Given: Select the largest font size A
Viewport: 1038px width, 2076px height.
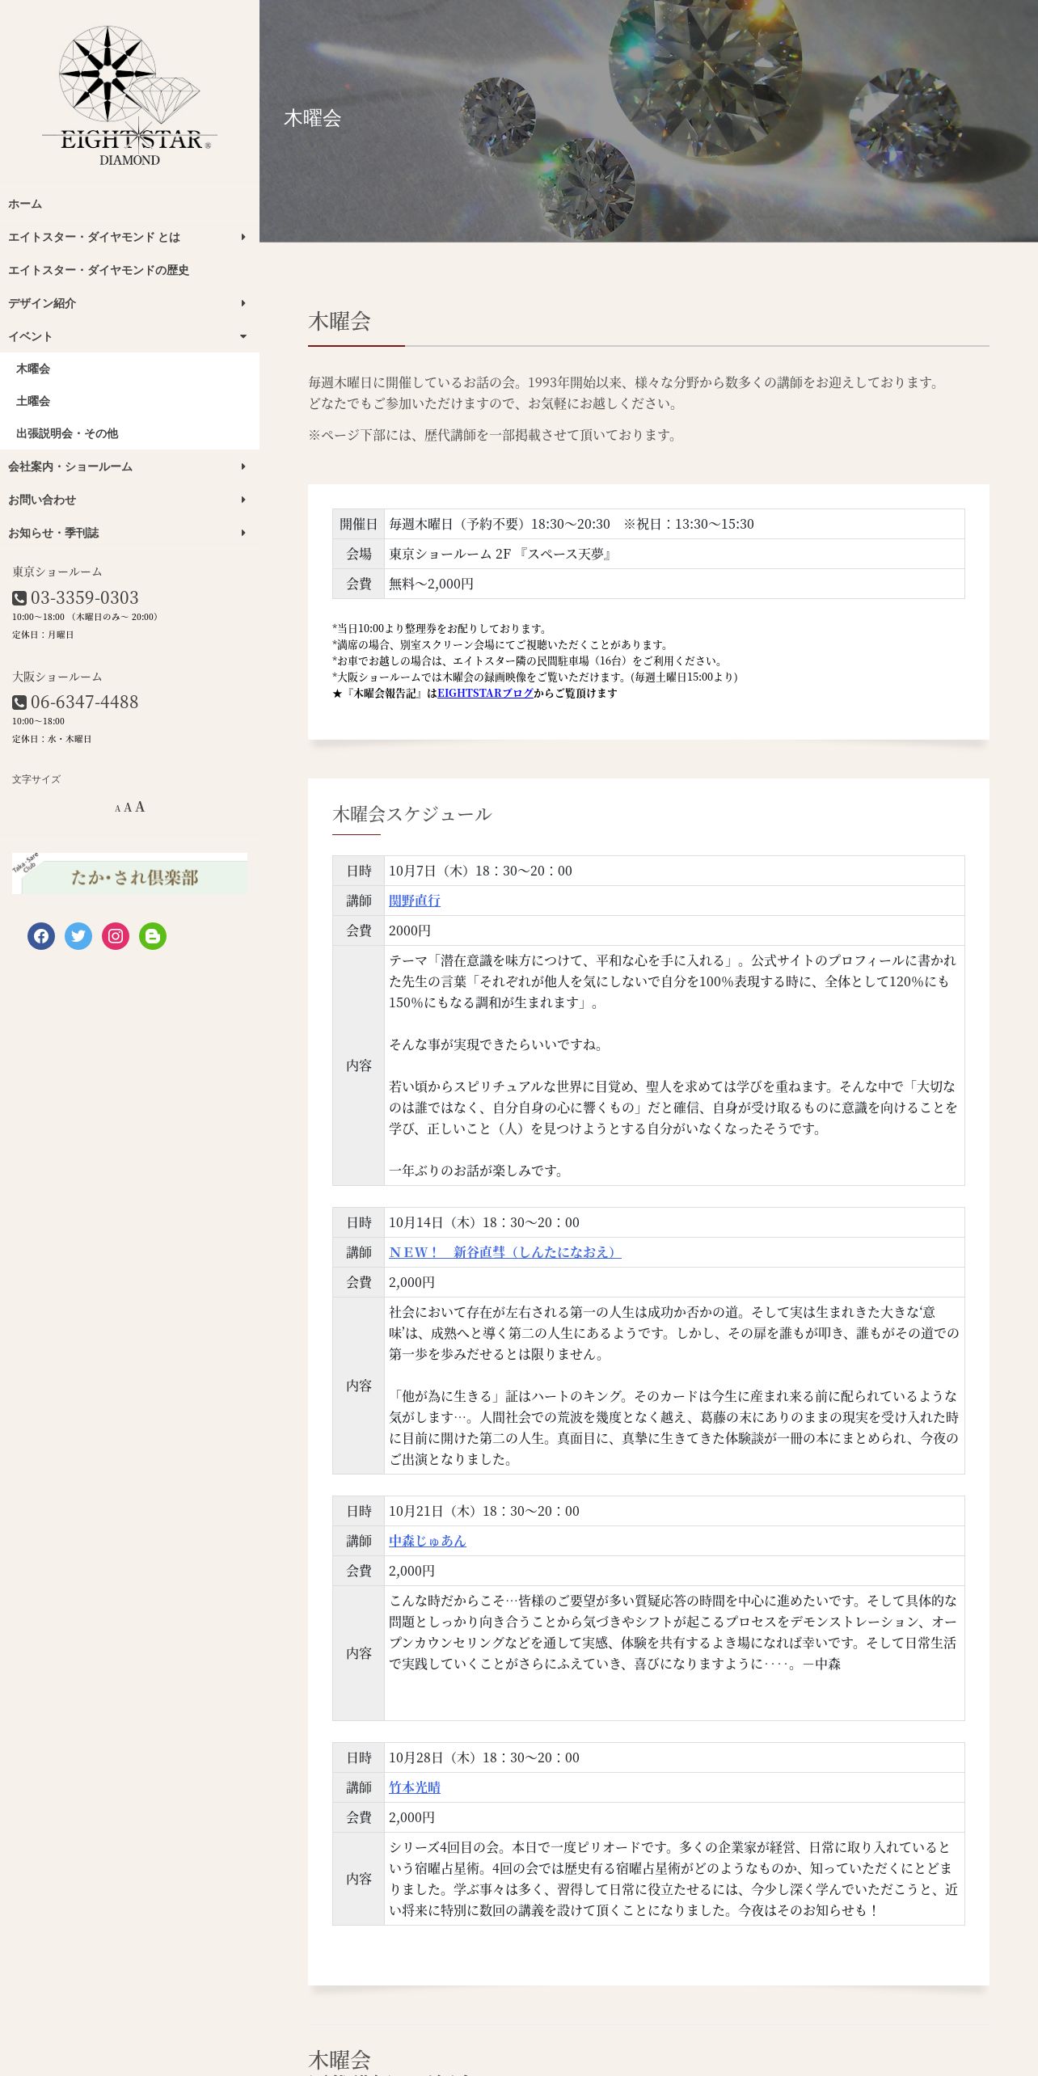Looking at the screenshot, I should pos(140,807).
